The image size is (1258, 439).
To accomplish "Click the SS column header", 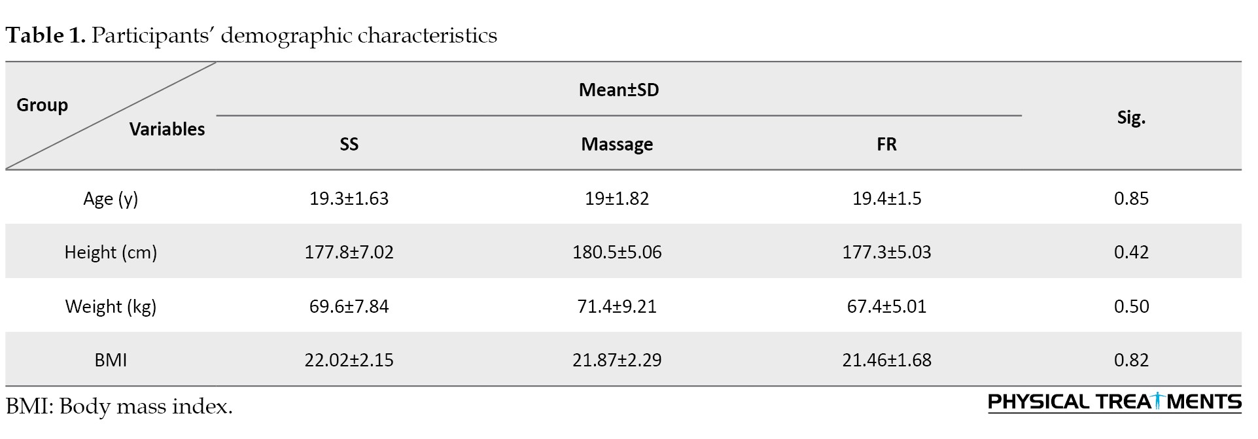I will tap(349, 144).
